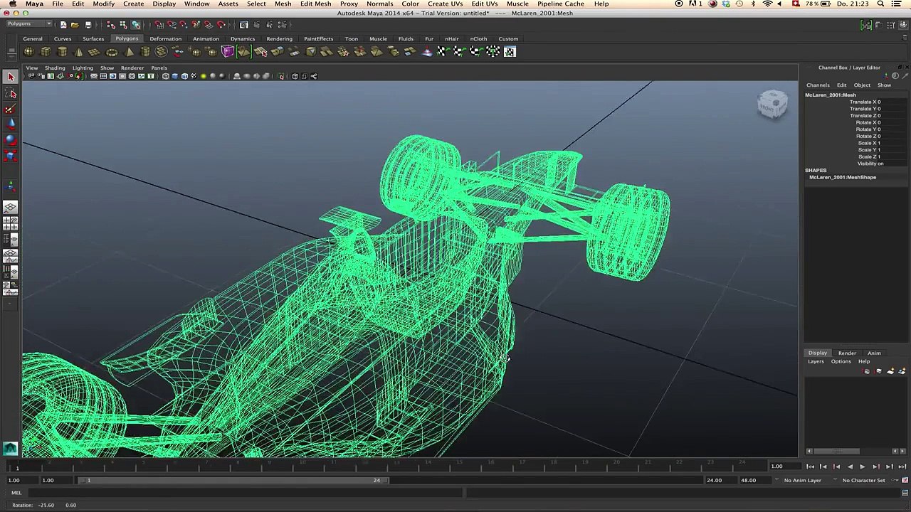Click the purple cube shelf icon

click(x=227, y=52)
